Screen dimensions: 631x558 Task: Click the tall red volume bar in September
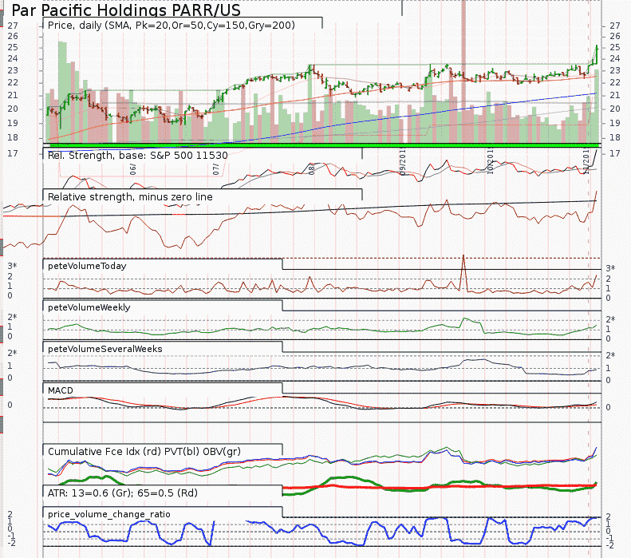(463, 71)
